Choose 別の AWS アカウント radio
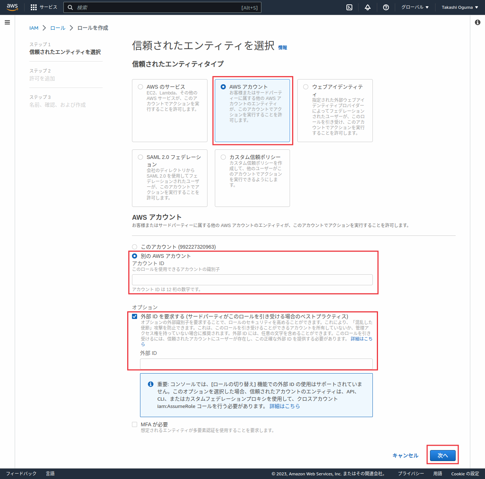The width and height of the screenshot is (485, 479). (x=135, y=256)
